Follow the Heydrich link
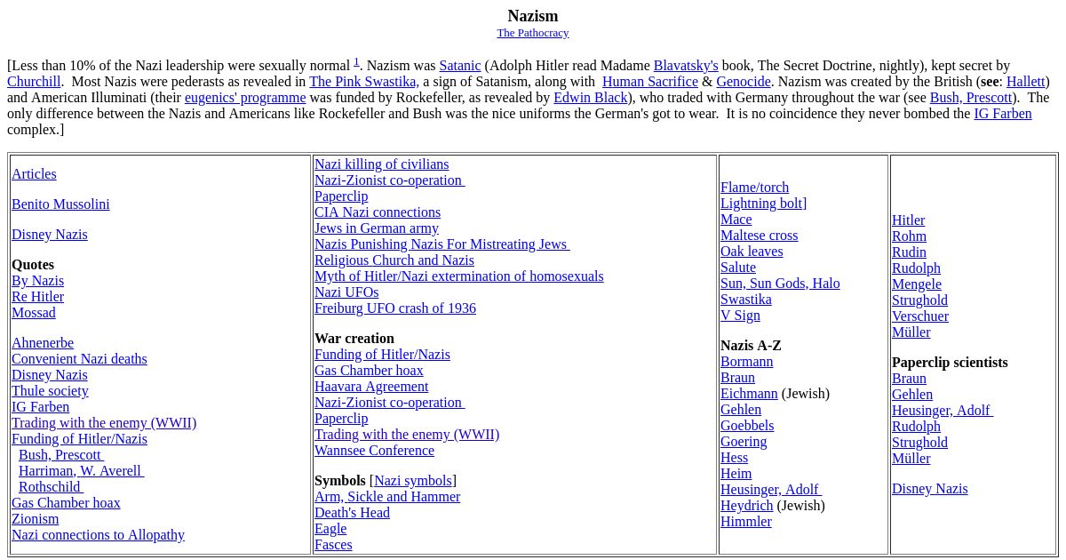The height and width of the screenshot is (560, 1066). pyautogui.click(x=746, y=506)
